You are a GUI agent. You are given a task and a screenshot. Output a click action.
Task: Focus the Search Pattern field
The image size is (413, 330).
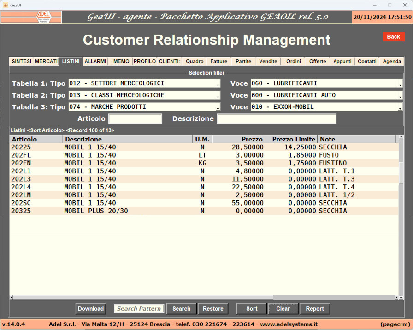tap(139, 309)
